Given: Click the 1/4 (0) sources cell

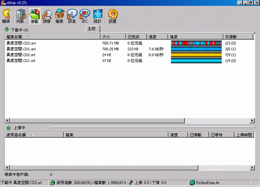Looking at the screenshot, I should coord(231,61).
